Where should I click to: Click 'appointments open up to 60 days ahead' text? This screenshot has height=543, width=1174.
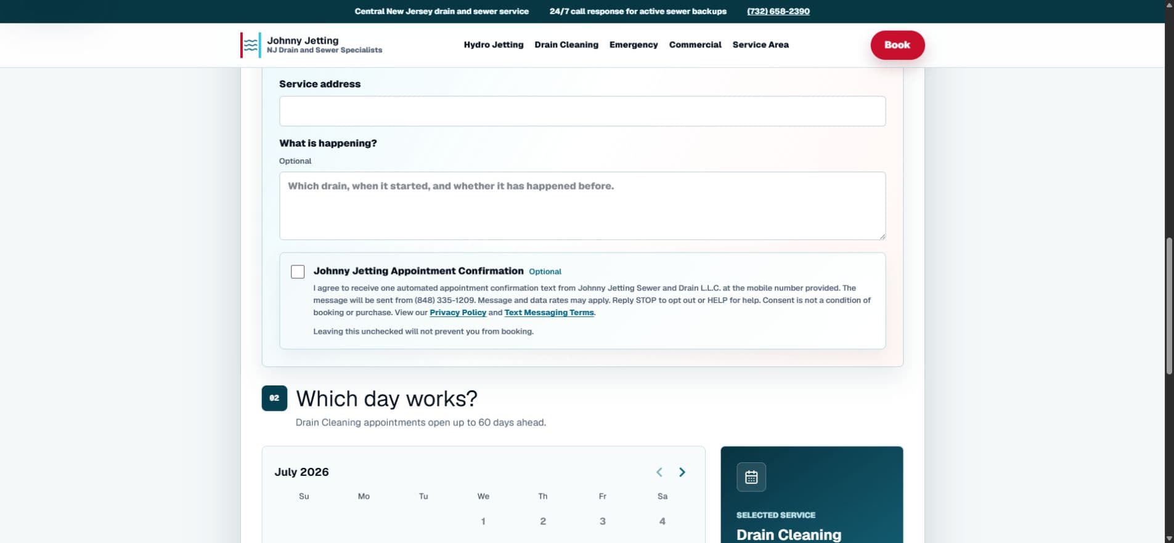pos(455,423)
